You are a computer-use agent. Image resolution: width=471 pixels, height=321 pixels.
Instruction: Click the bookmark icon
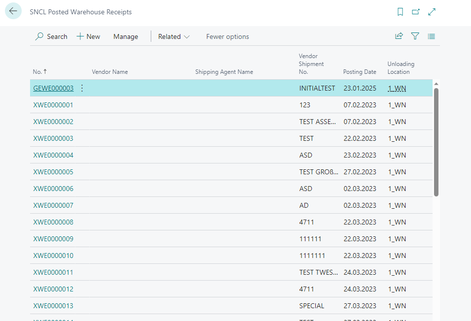pos(400,12)
